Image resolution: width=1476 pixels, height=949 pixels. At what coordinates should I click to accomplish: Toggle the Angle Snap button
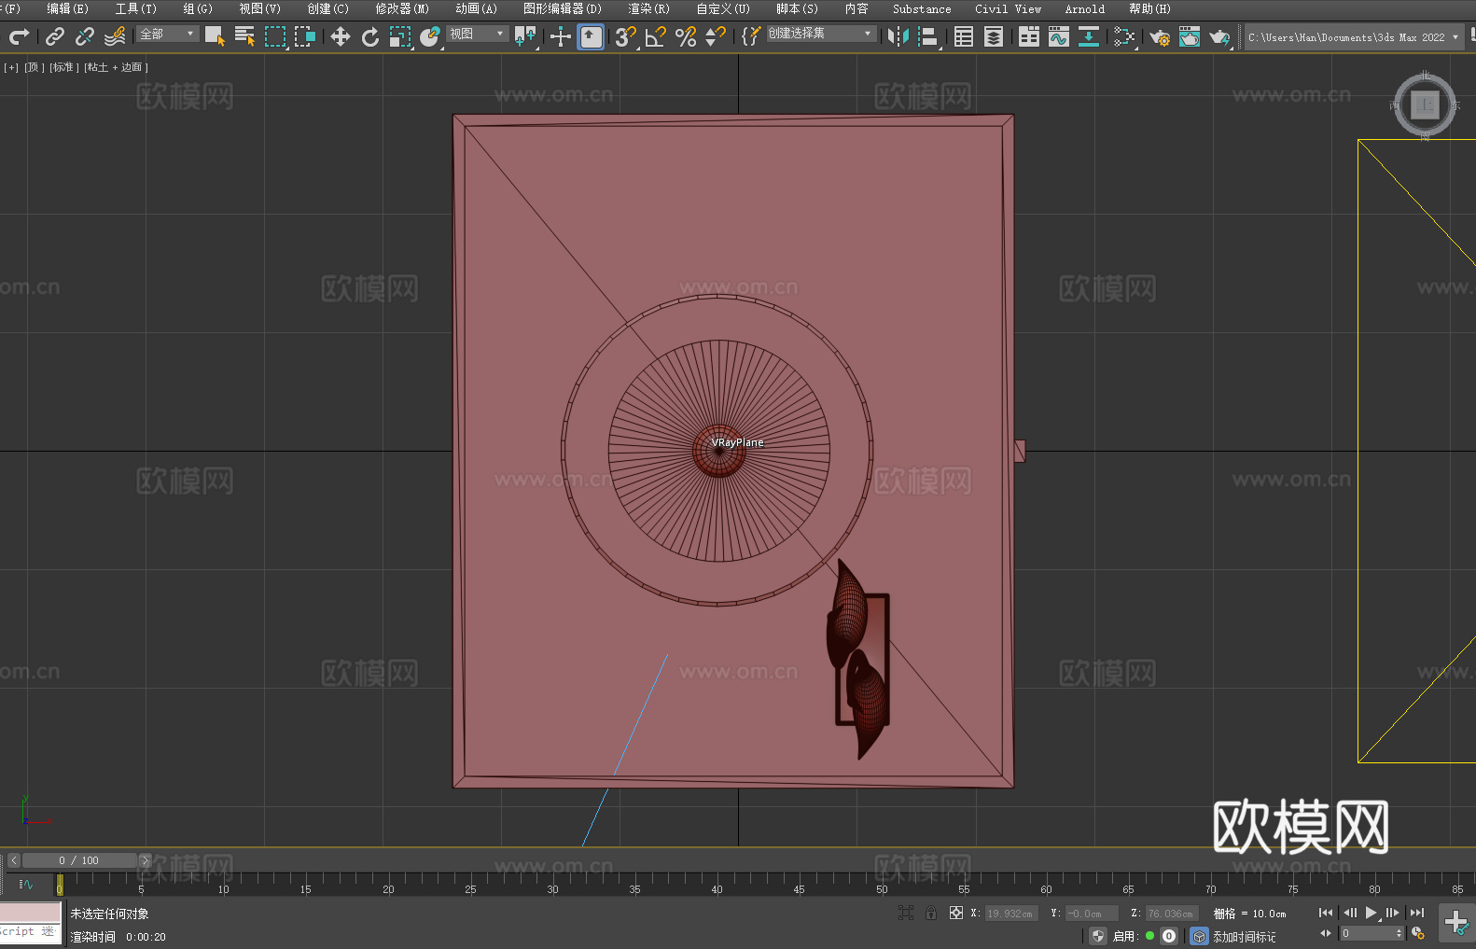pos(656,36)
